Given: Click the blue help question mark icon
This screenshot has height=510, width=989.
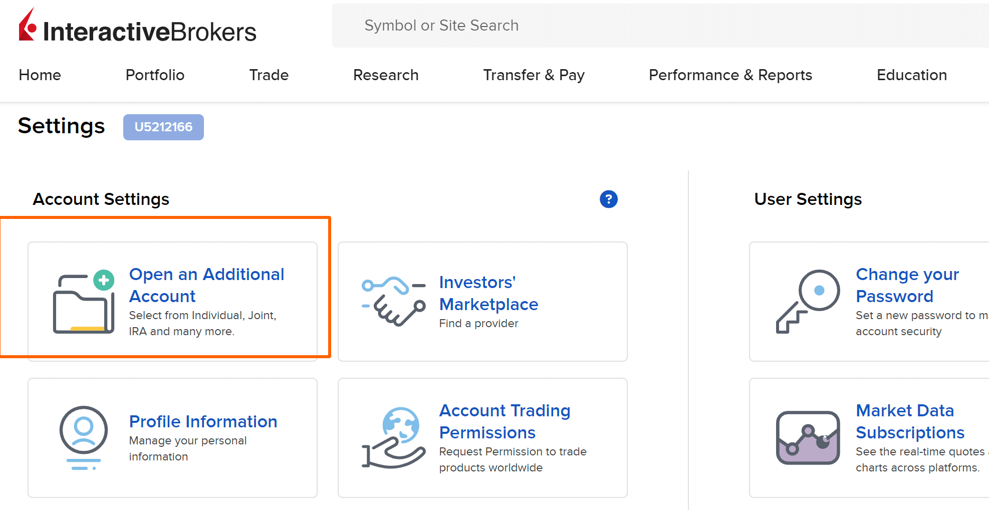Looking at the screenshot, I should tap(608, 199).
